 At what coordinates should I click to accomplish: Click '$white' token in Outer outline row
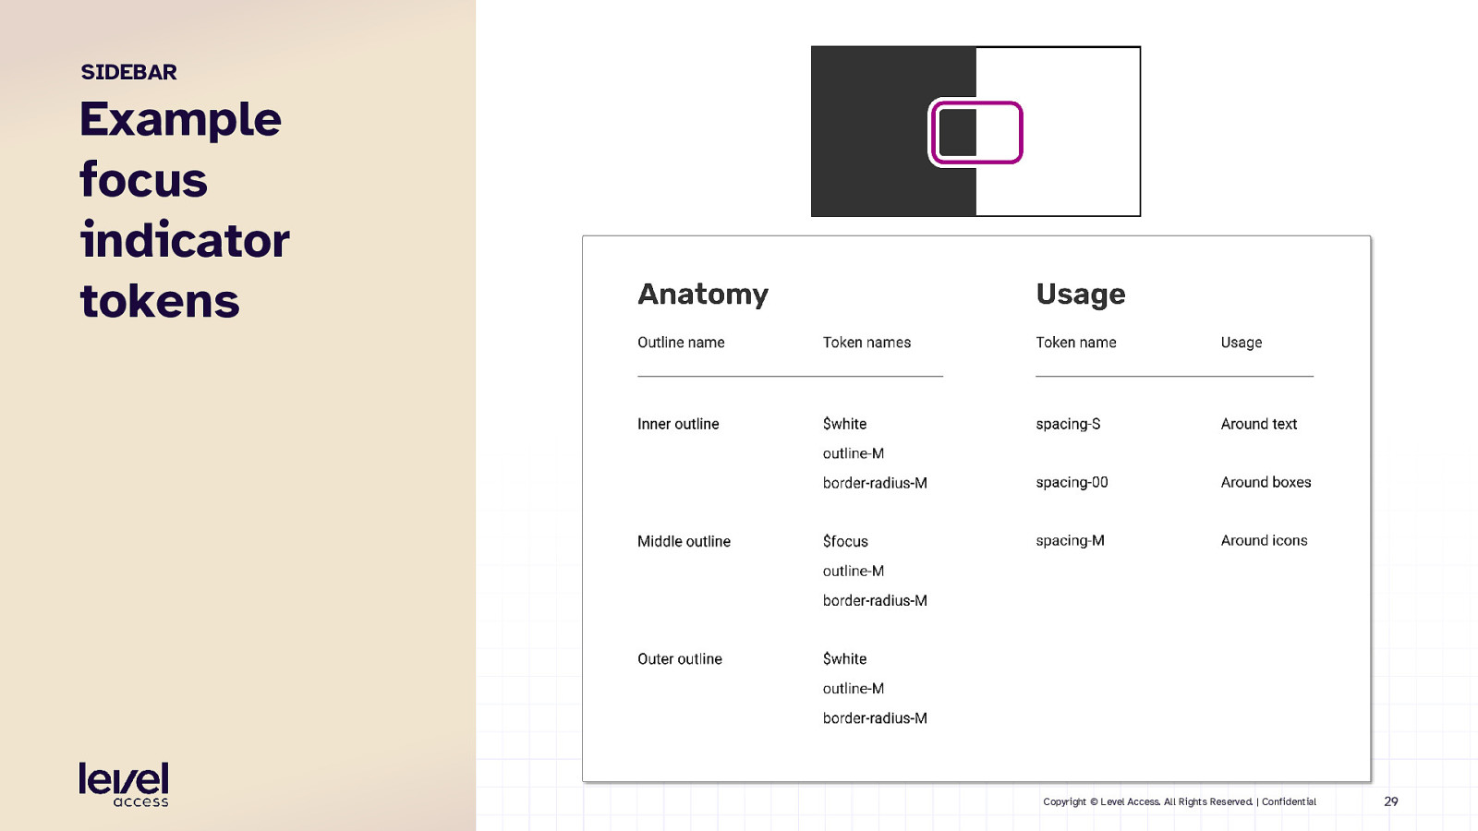(844, 658)
